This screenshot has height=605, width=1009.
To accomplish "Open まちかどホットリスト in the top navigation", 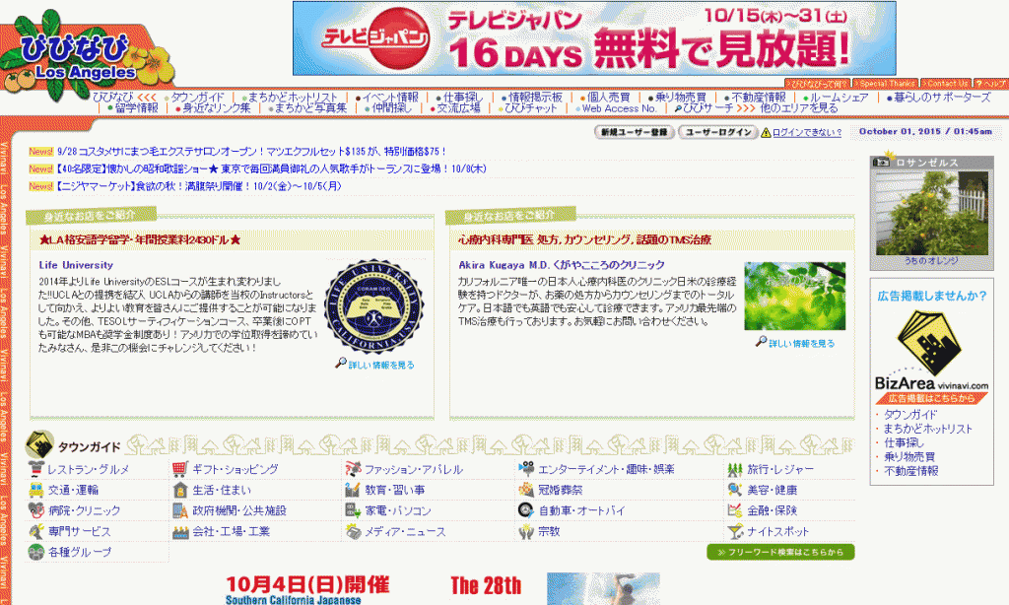I will click(293, 98).
